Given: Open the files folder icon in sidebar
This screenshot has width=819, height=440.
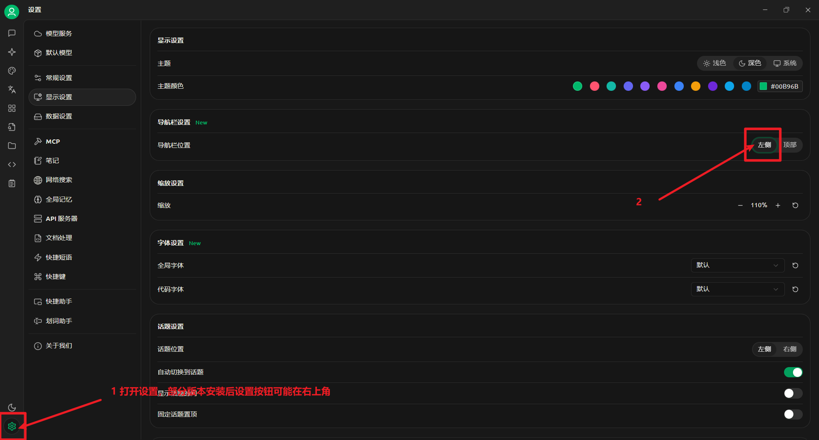Looking at the screenshot, I should click(12, 146).
